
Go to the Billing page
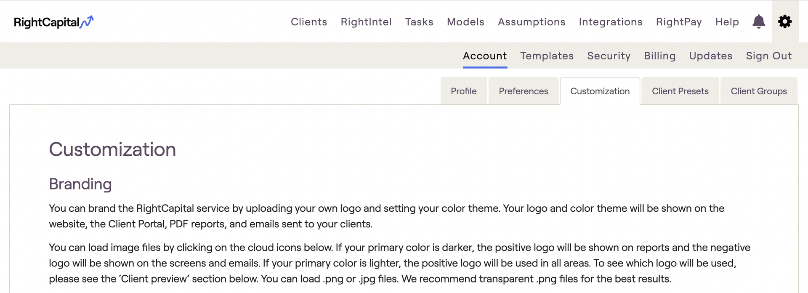659,56
